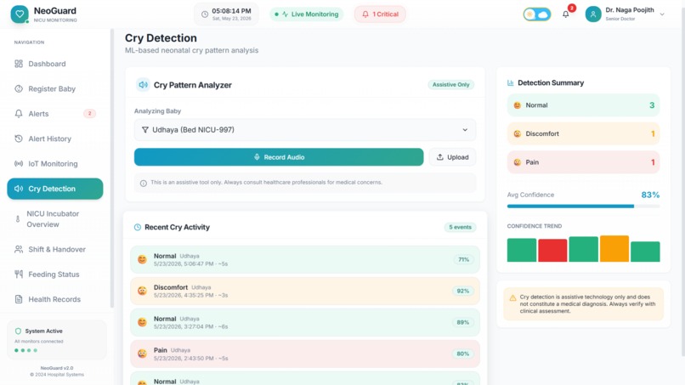Click the Recent Cry Activity clock icon

coord(137,227)
